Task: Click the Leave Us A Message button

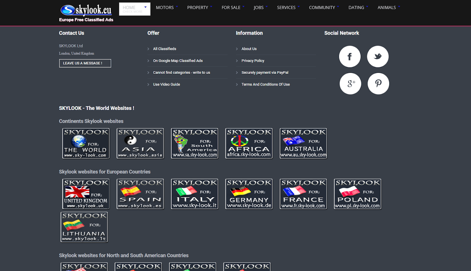Action: pyautogui.click(x=85, y=63)
